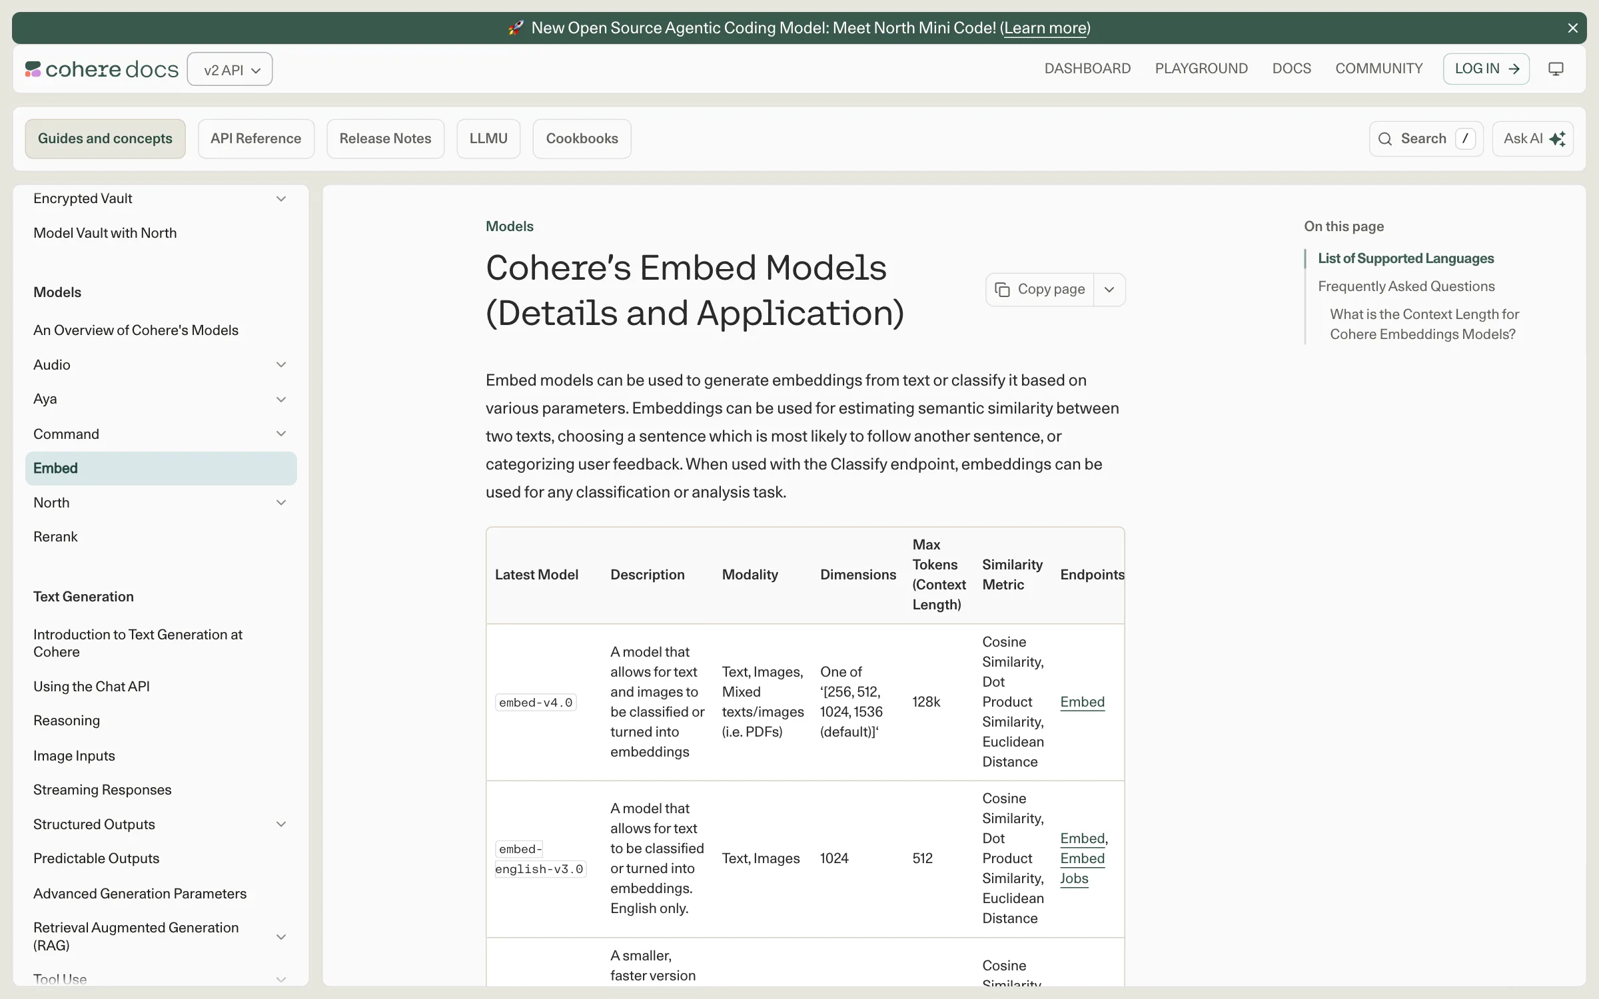The image size is (1599, 999).
Task: Click the Models breadcrumb link
Action: point(510,226)
